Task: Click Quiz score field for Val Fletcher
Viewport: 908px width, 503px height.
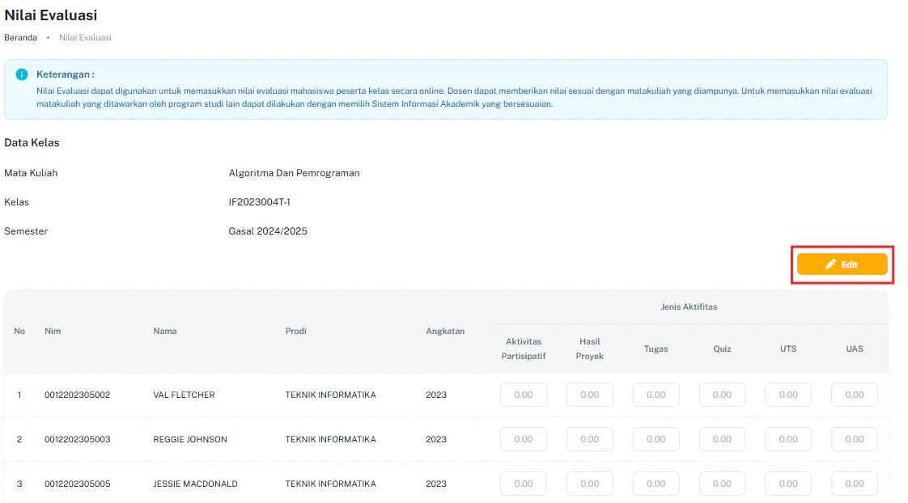Action: (x=722, y=395)
